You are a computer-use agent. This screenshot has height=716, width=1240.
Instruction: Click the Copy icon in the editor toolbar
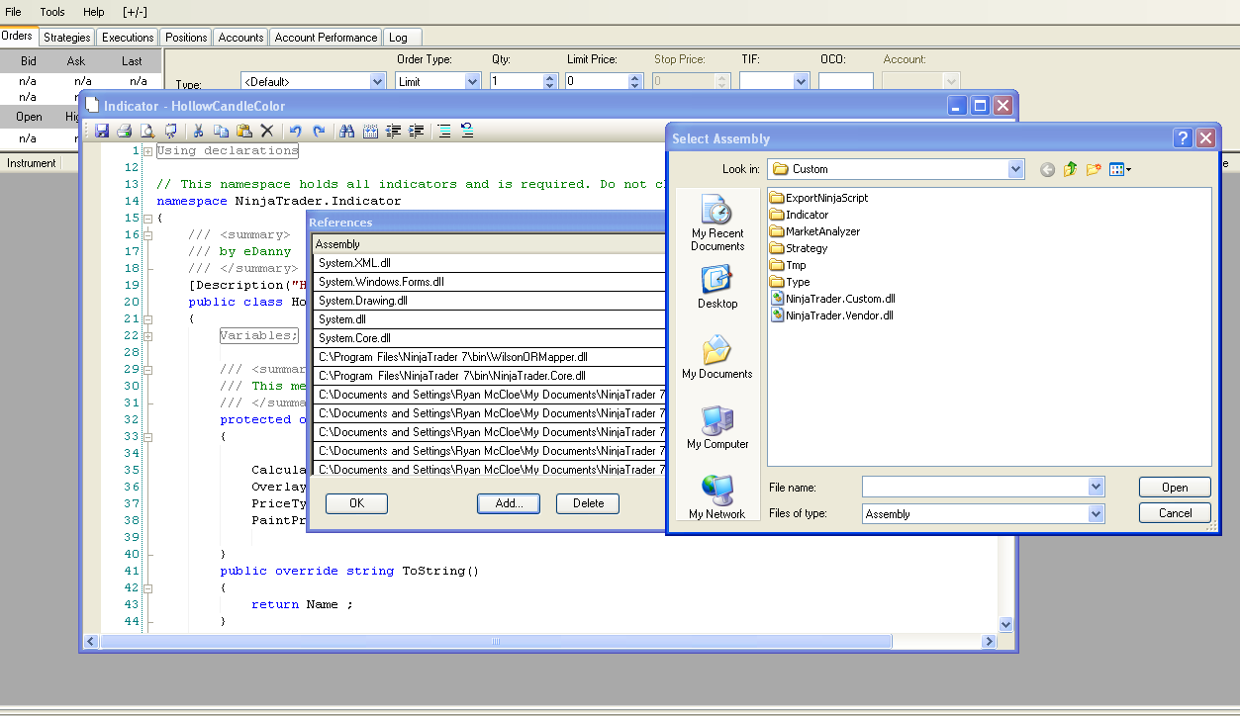221,131
